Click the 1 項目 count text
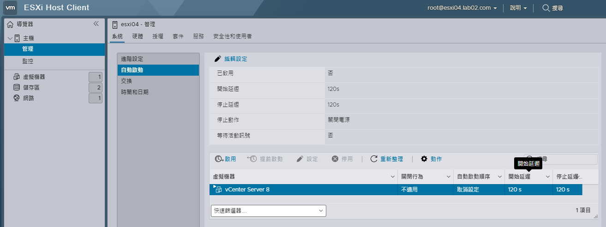This screenshot has height=227, width=606. 583,210
